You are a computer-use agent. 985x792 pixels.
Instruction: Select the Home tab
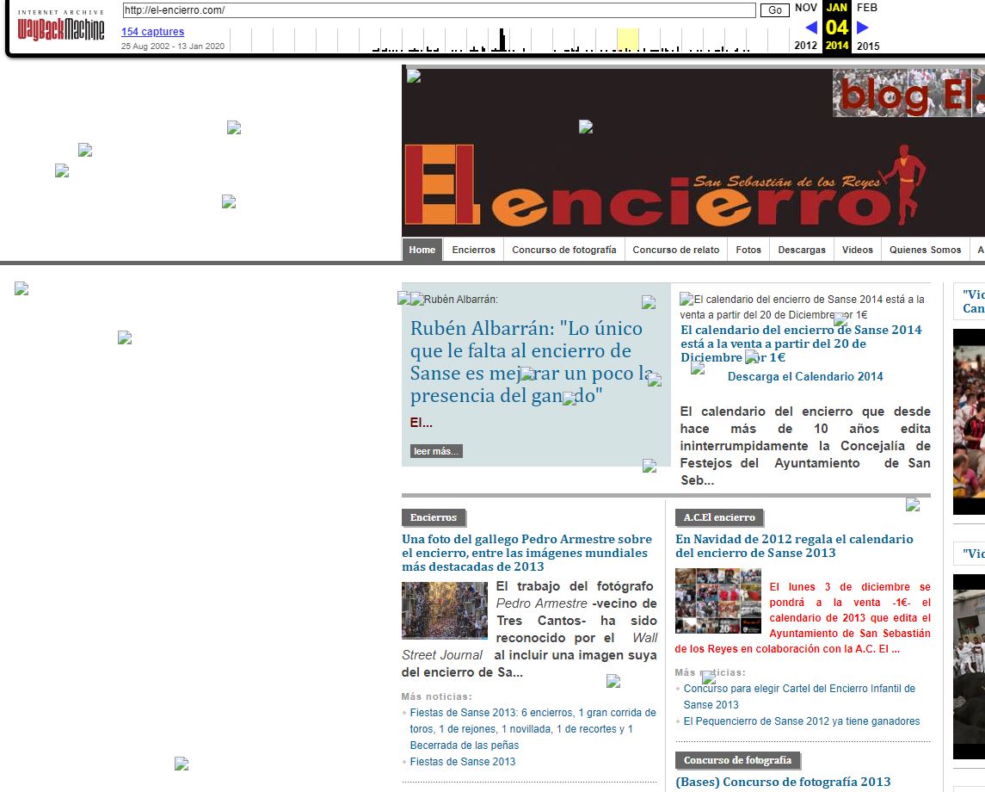point(422,250)
